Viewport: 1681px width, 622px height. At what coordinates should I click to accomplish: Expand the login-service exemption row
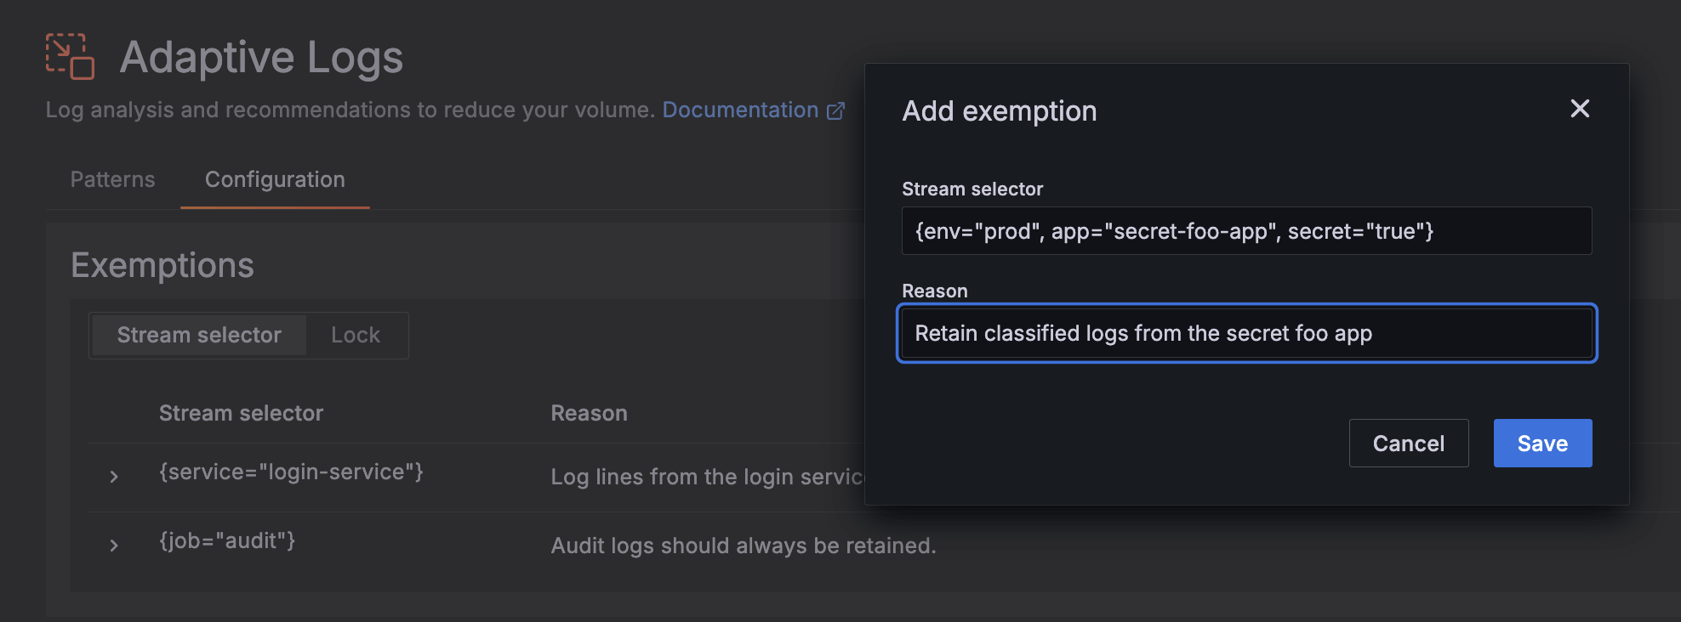pyautogui.click(x=114, y=477)
